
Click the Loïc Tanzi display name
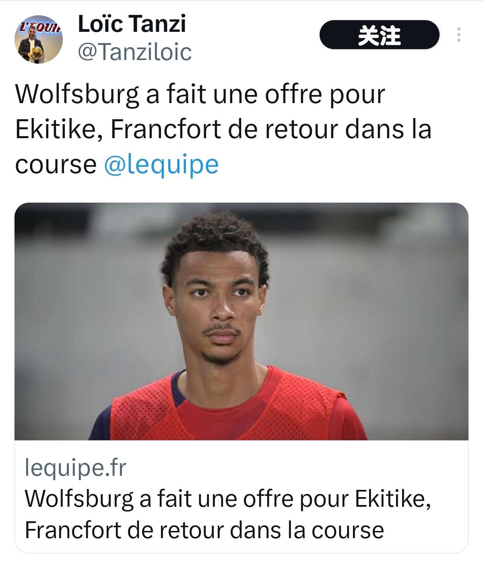(x=132, y=23)
